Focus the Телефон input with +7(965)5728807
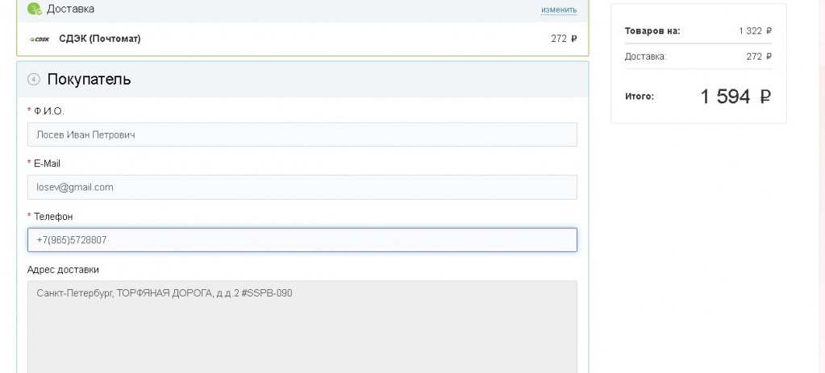 click(x=302, y=240)
